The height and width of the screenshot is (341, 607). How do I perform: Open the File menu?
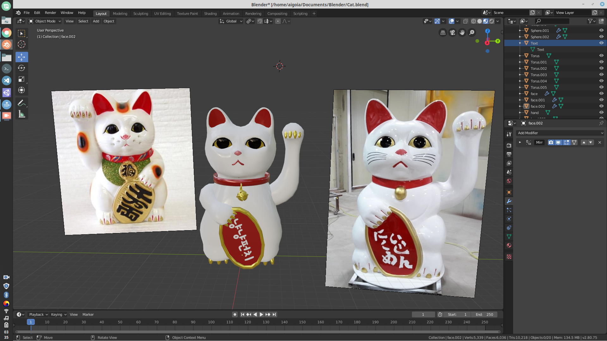click(x=27, y=13)
